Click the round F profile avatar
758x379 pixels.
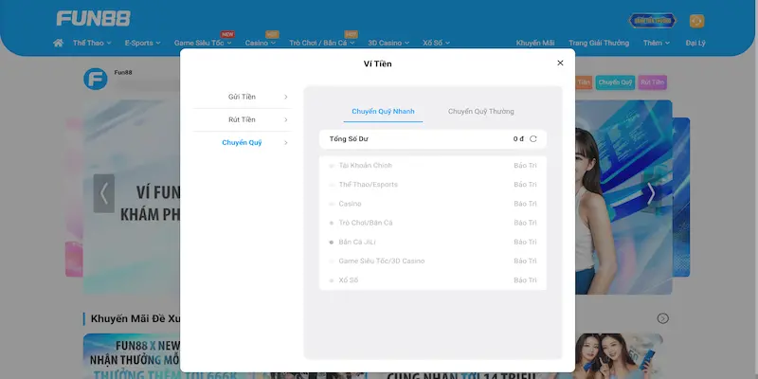(95, 80)
